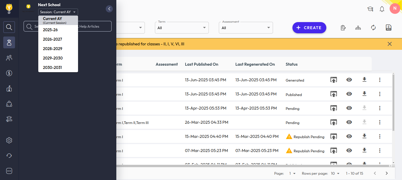Click the notification bell icon
The width and height of the screenshot is (402, 180).
click(x=382, y=9)
